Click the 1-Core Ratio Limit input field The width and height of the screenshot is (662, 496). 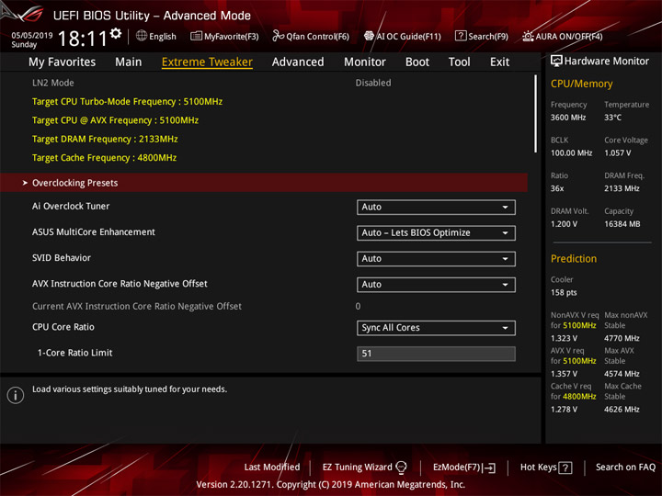pos(436,354)
